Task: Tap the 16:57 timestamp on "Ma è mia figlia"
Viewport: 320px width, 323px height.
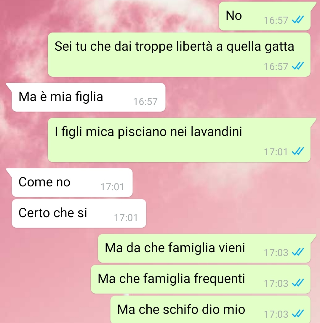Action: (x=145, y=102)
